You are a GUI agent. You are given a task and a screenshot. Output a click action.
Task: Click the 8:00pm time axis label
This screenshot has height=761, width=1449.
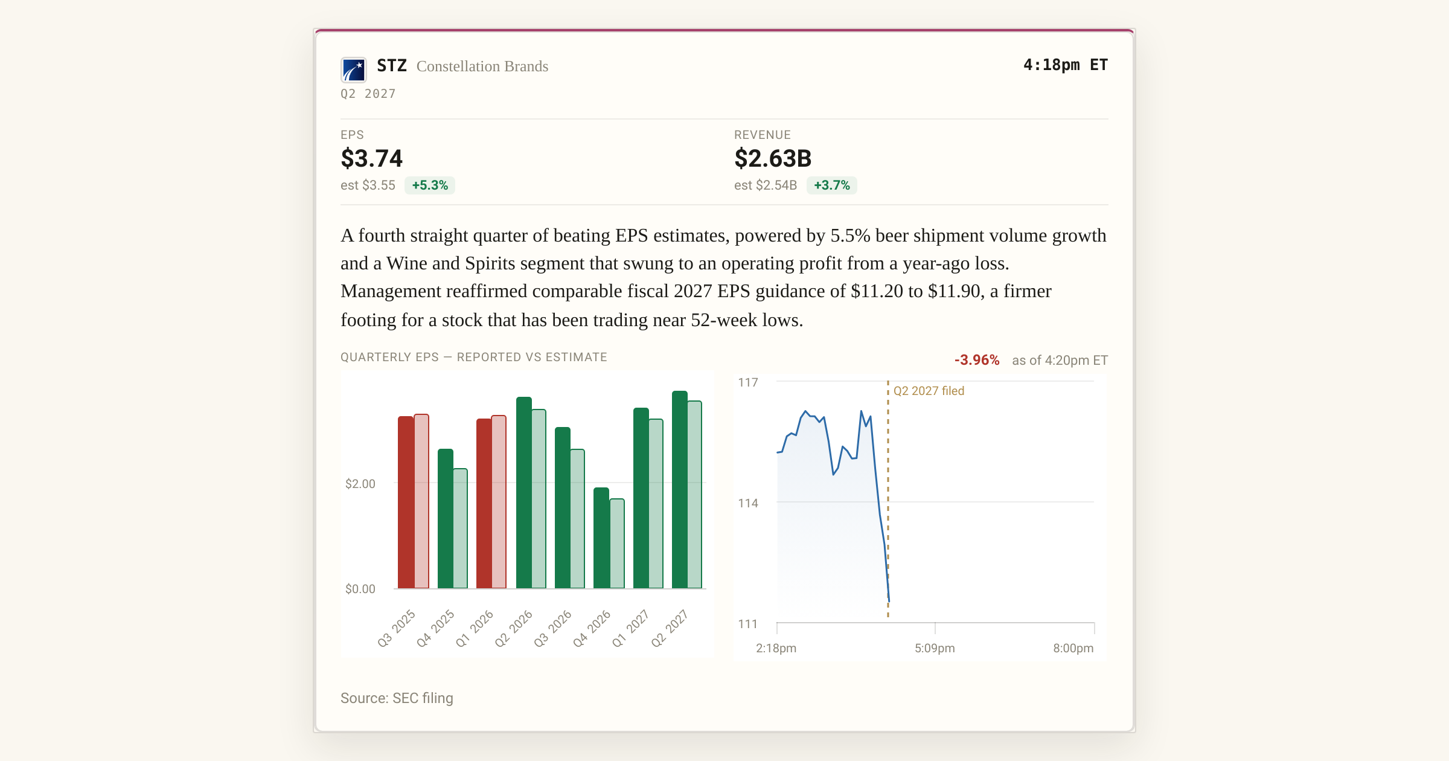click(x=1073, y=648)
